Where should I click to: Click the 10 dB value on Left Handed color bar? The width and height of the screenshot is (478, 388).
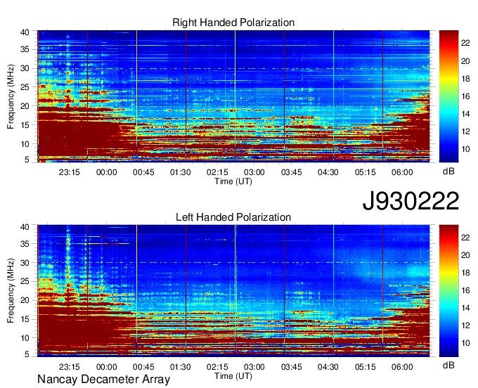(465, 343)
